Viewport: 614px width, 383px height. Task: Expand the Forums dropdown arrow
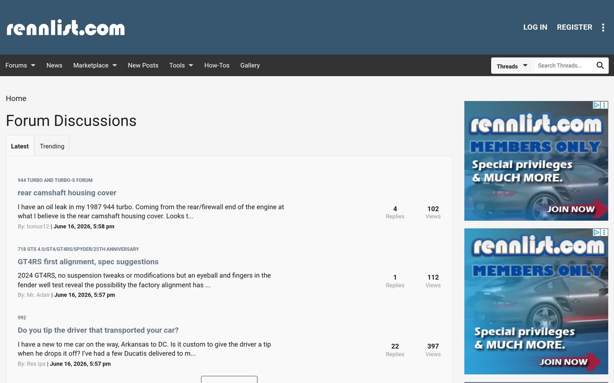pos(33,65)
